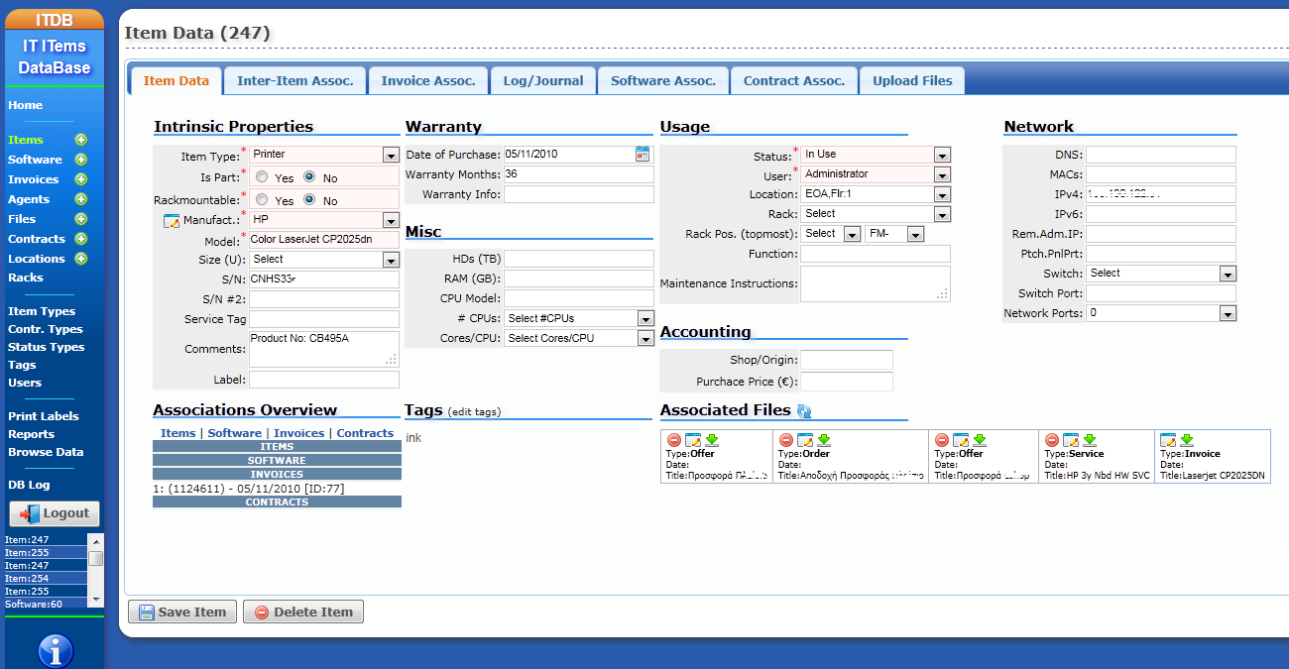1289x669 pixels.
Task: Select No for Rackmountable
Action: tap(309, 200)
